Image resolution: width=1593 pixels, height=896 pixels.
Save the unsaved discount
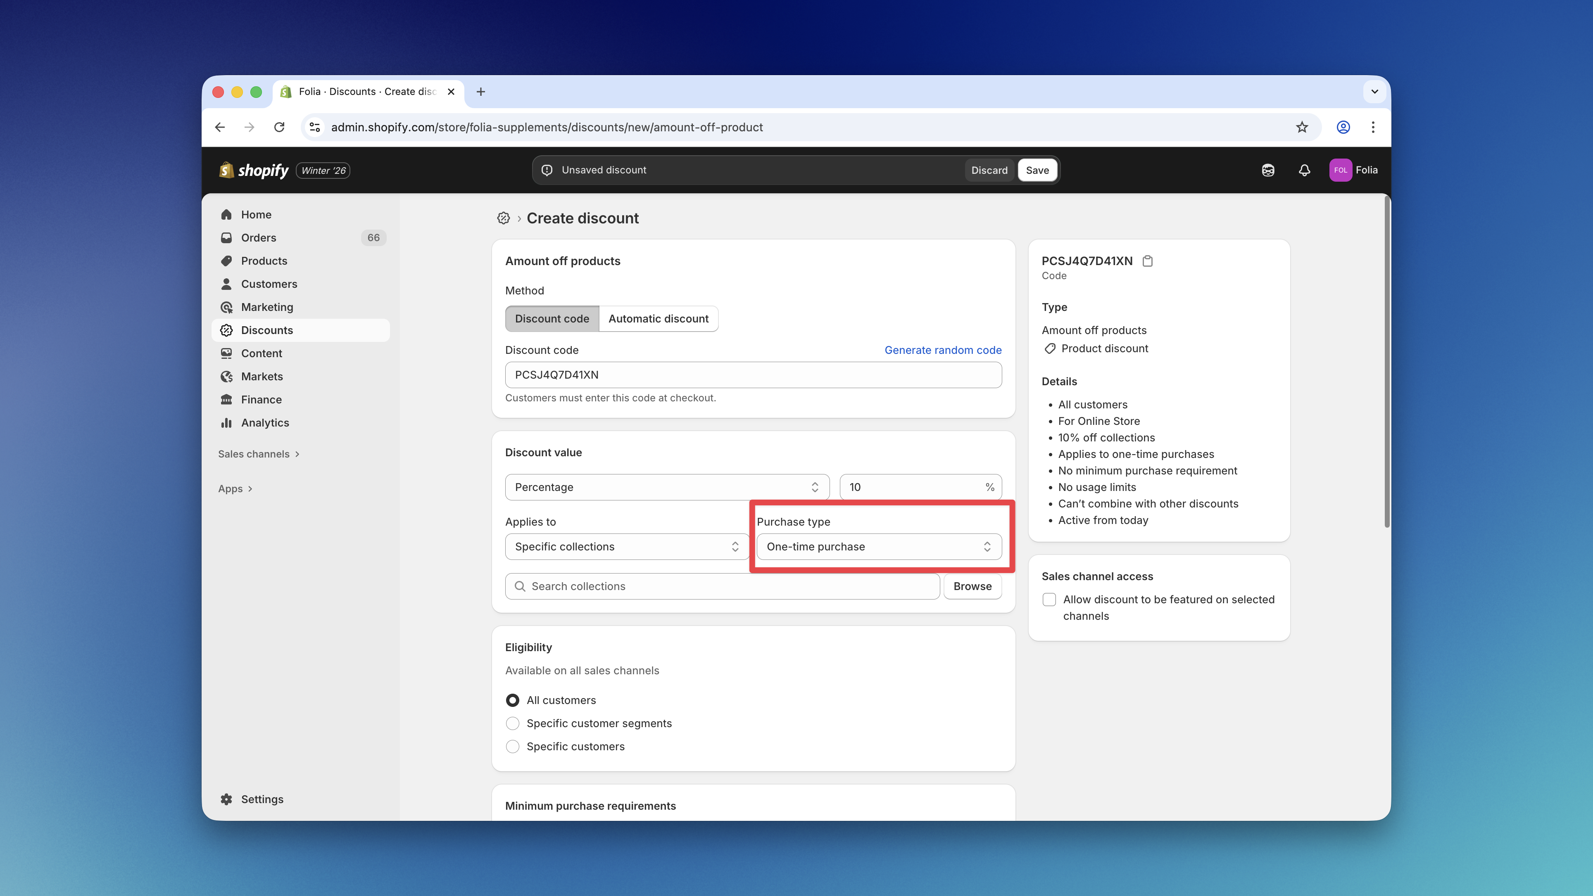tap(1037, 170)
